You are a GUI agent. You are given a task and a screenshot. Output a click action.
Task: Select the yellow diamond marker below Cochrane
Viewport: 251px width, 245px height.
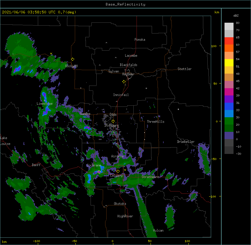click(99, 172)
